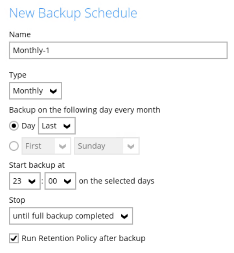The width and height of the screenshot is (234, 253).
Task: Click the arrow icon on the 23 hour selector
Action: [32, 181]
